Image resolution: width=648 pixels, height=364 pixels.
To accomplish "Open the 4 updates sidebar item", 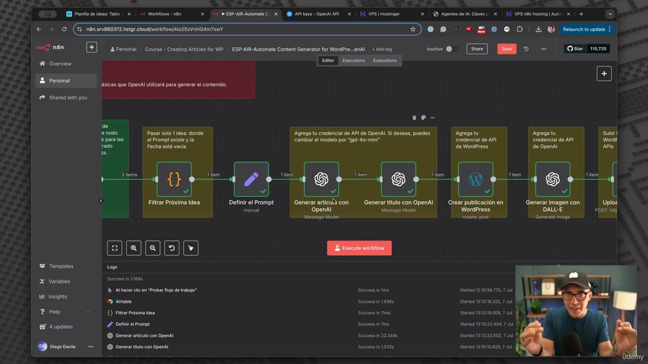I will (x=66, y=327).
